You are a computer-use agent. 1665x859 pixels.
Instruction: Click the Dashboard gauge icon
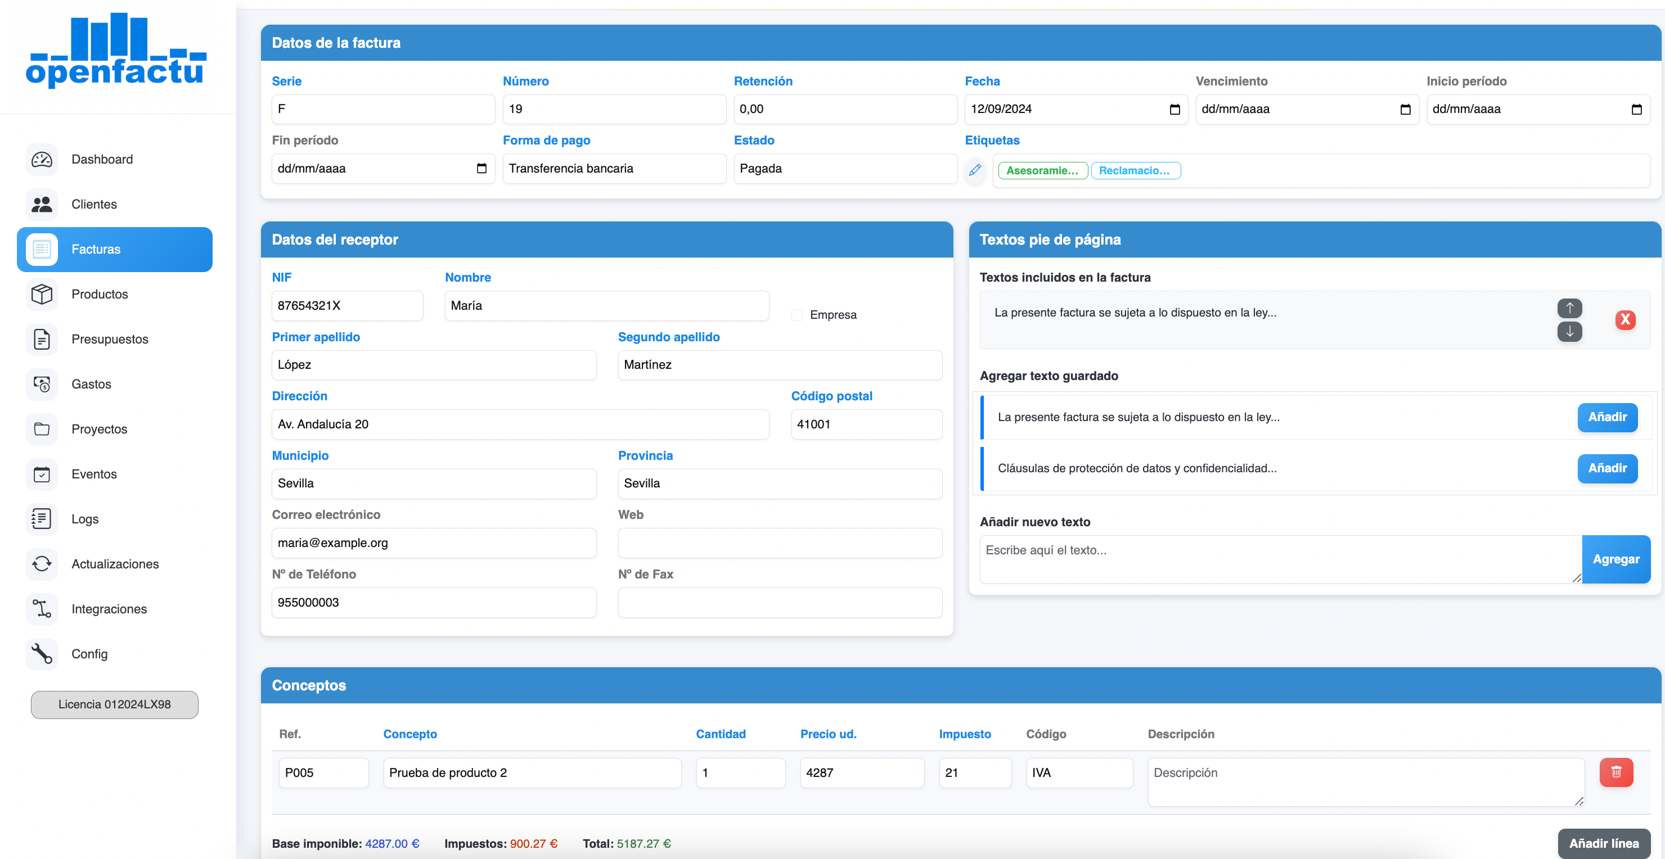coord(42,159)
